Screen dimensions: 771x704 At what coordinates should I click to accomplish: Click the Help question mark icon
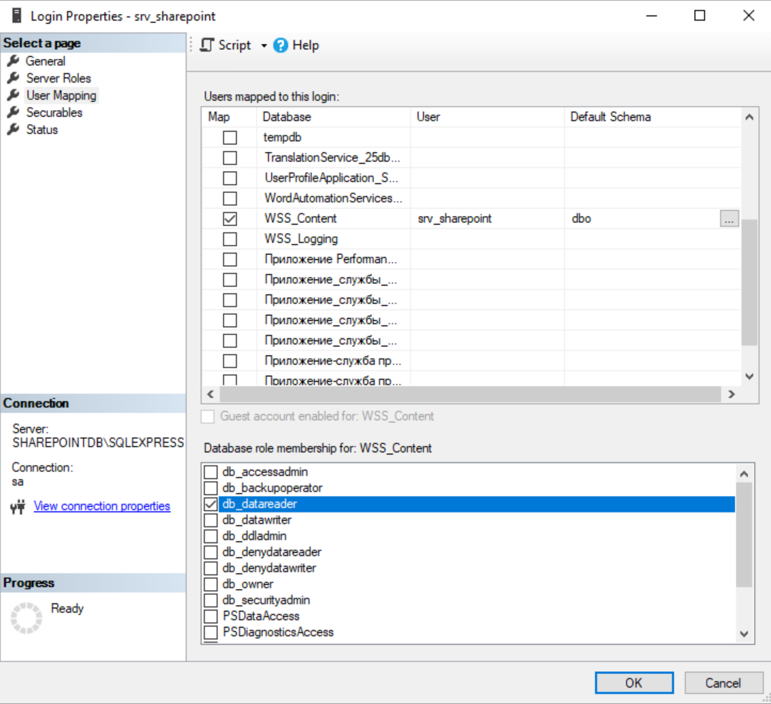coord(281,45)
